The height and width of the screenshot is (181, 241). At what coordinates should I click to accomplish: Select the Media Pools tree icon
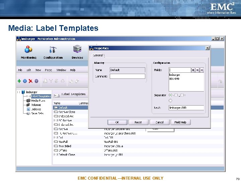point(28,101)
